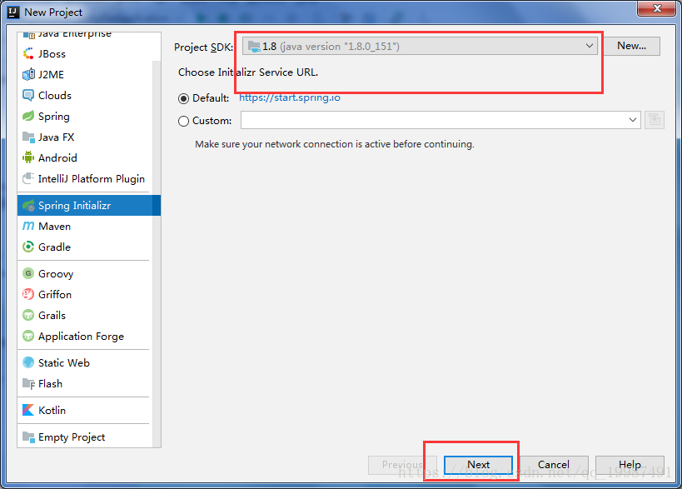Choose J2ME project type label
Screen dimensions: 682x489
coord(51,75)
